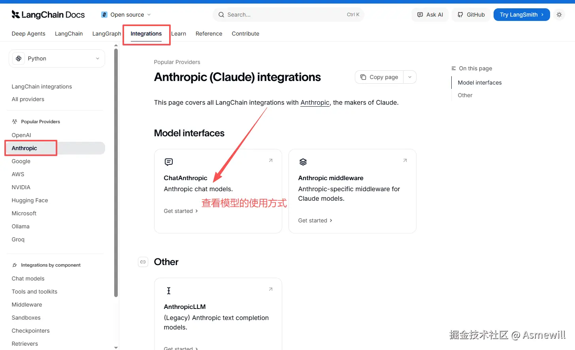Screen dimensions: 575x350
Task: Click the Popular Providers group icon
Action: tap(15, 122)
